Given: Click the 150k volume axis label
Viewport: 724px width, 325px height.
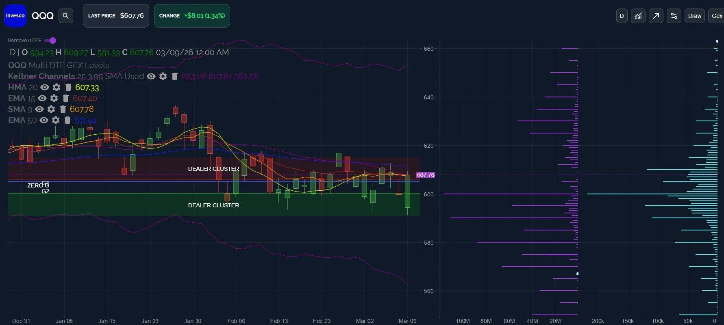Looking at the screenshot, I should (628, 321).
